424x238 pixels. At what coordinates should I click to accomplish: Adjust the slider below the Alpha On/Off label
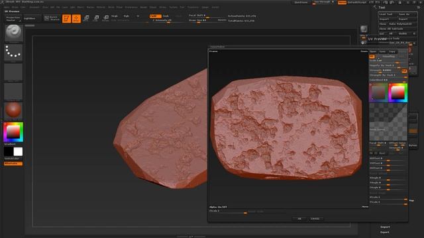pos(228,212)
